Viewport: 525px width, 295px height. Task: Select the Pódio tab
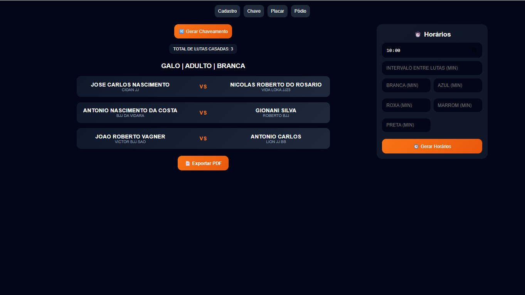point(300,11)
